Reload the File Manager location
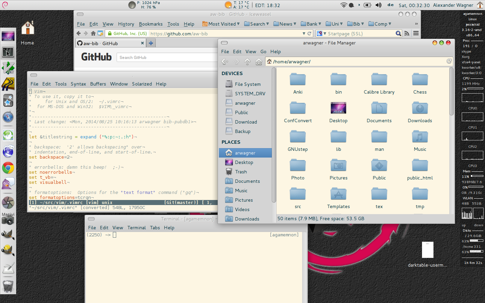485x303 pixels. [449, 61]
